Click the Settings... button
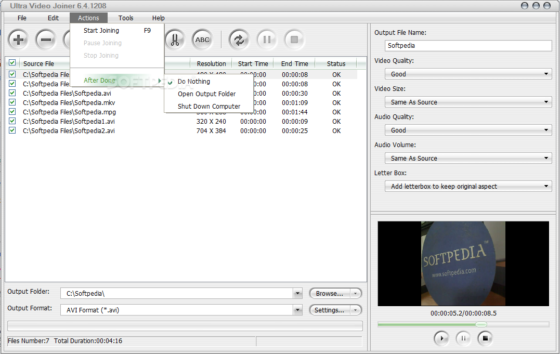This screenshot has height=354, width=560. [329, 310]
